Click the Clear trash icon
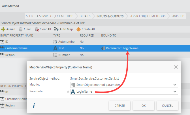Image resolution: width=190 pixels, height=115 pixels. [x=21, y=29]
